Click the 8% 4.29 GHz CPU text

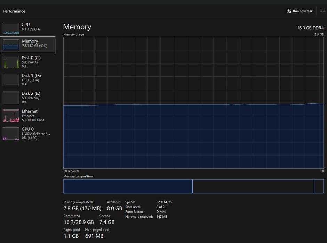click(31, 30)
